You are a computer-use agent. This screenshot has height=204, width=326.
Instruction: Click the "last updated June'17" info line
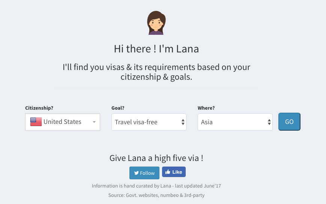(x=159, y=186)
